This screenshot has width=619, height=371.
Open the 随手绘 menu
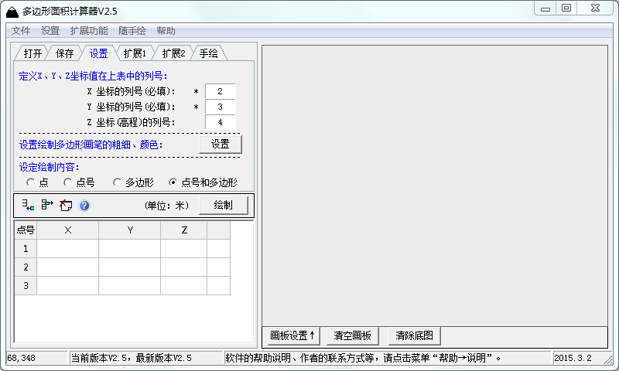(x=132, y=31)
